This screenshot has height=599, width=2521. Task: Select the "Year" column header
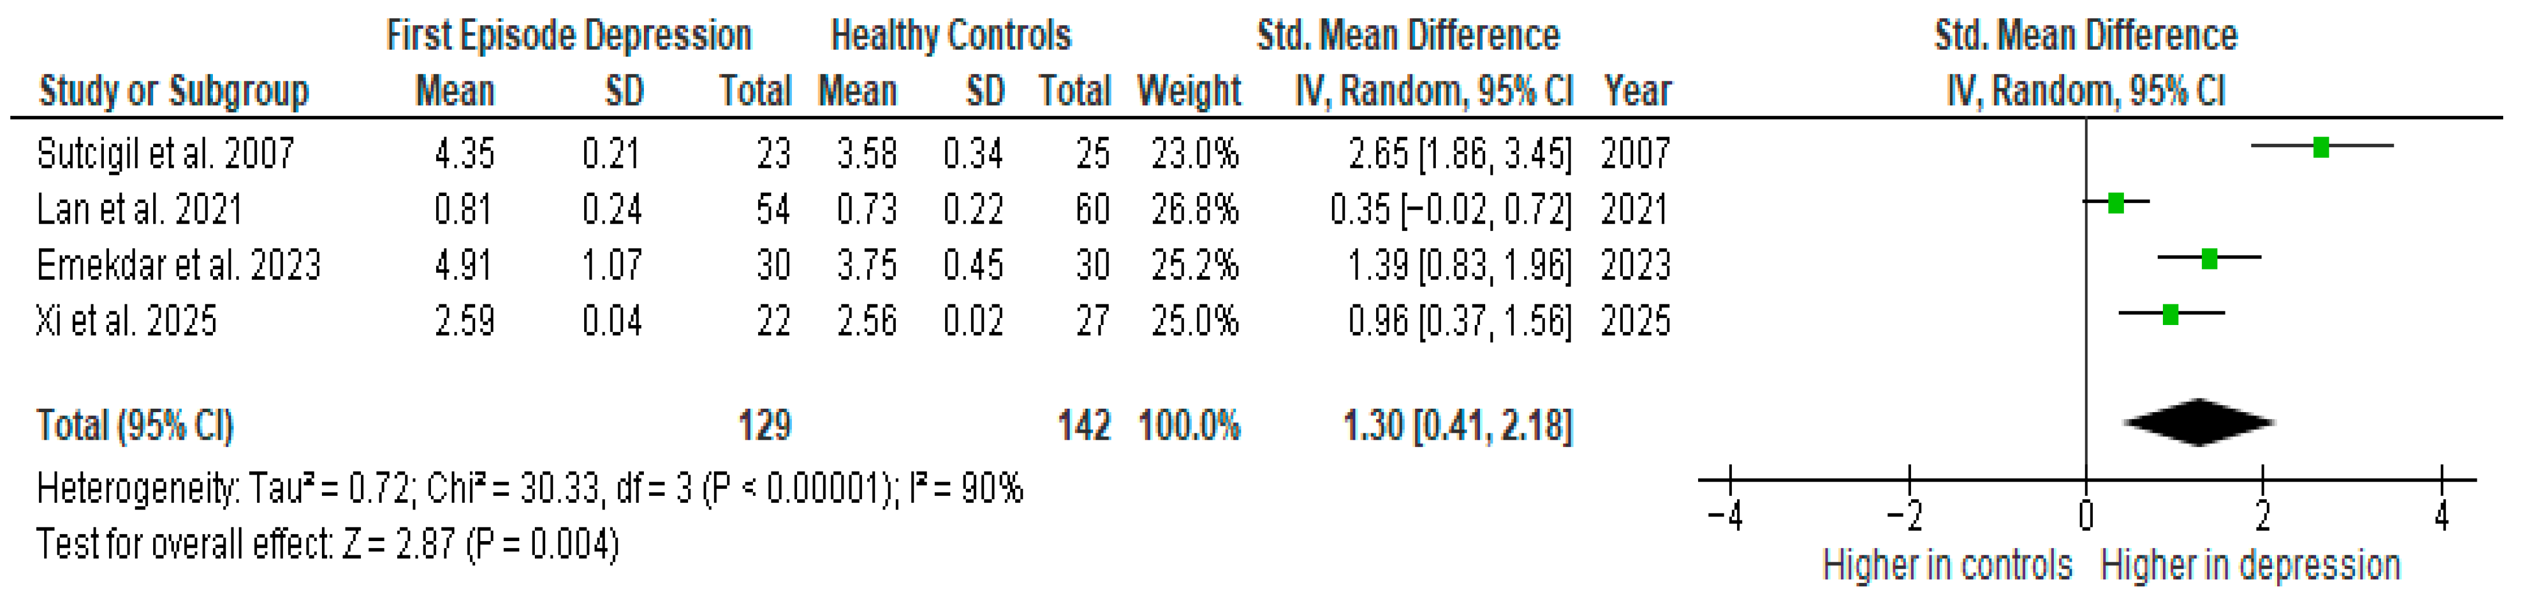click(1636, 91)
